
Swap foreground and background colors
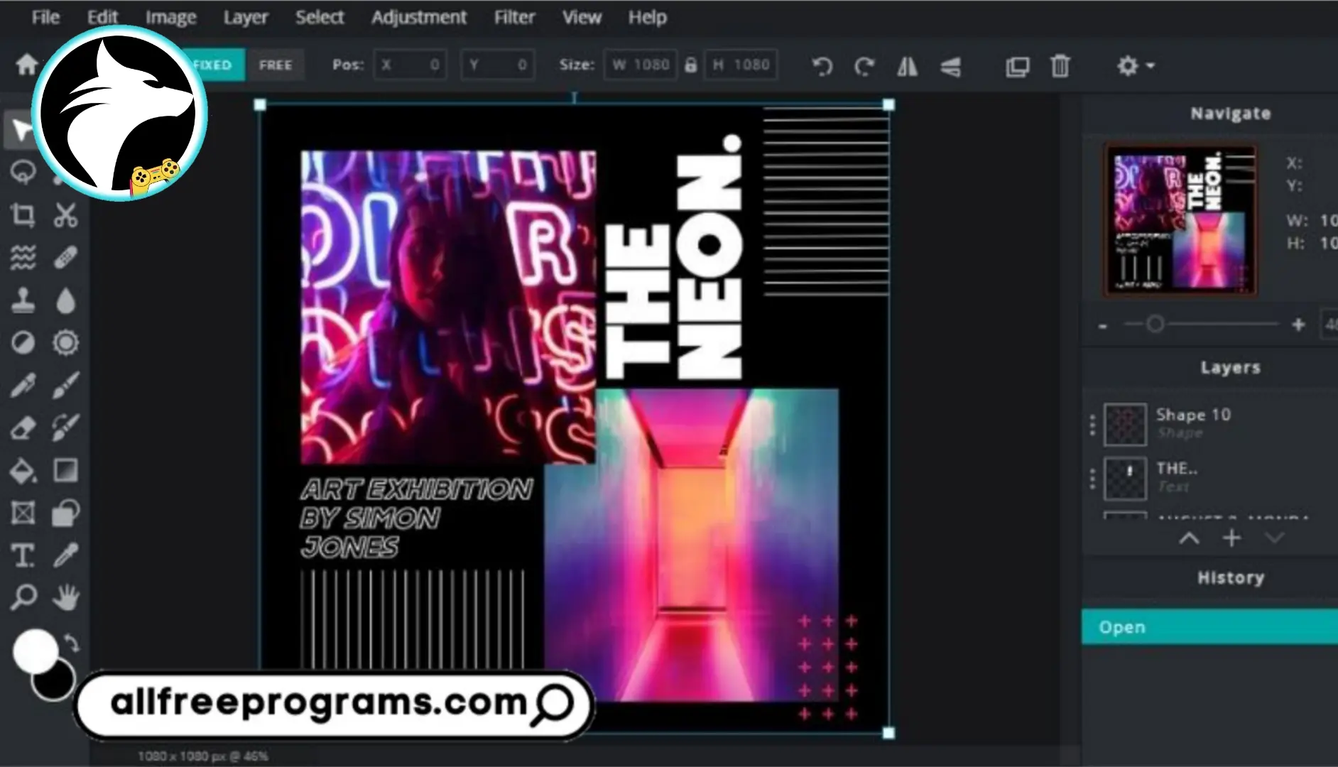[x=72, y=643]
